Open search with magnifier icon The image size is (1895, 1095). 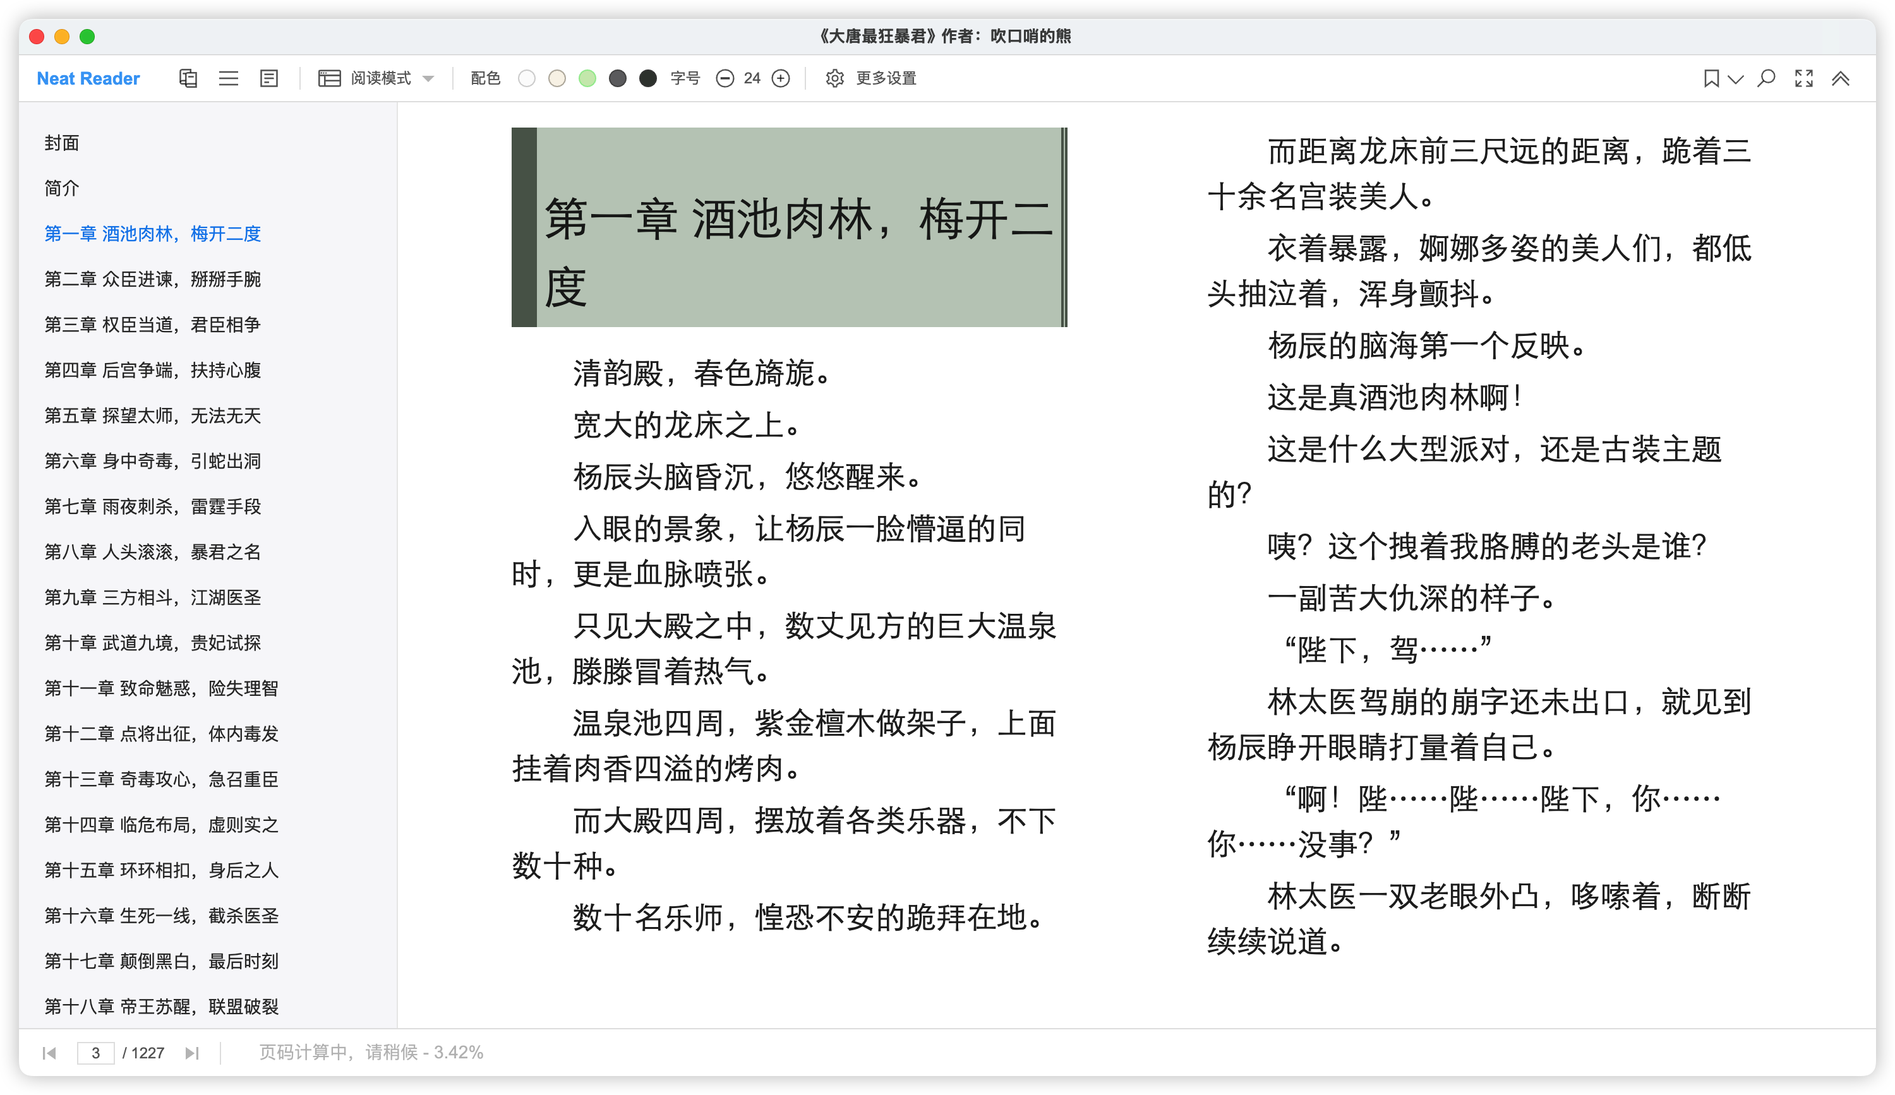click(x=1766, y=78)
